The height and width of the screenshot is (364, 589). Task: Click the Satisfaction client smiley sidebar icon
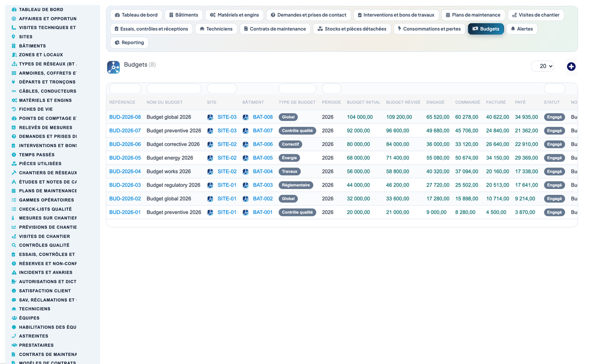[x=14, y=291]
